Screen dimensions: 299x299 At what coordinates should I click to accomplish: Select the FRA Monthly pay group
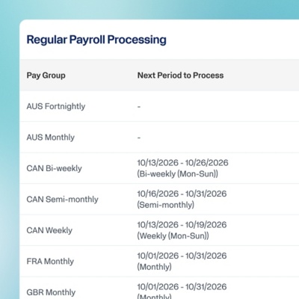(50, 262)
